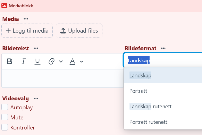Apply italic formatting in Bildetekst toolbar
The image size is (202, 135).
(x=23, y=61)
